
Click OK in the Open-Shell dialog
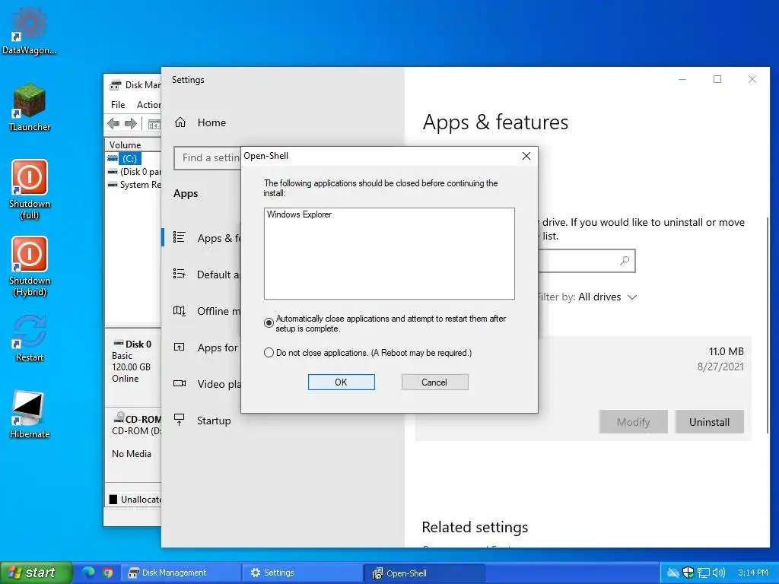342,382
